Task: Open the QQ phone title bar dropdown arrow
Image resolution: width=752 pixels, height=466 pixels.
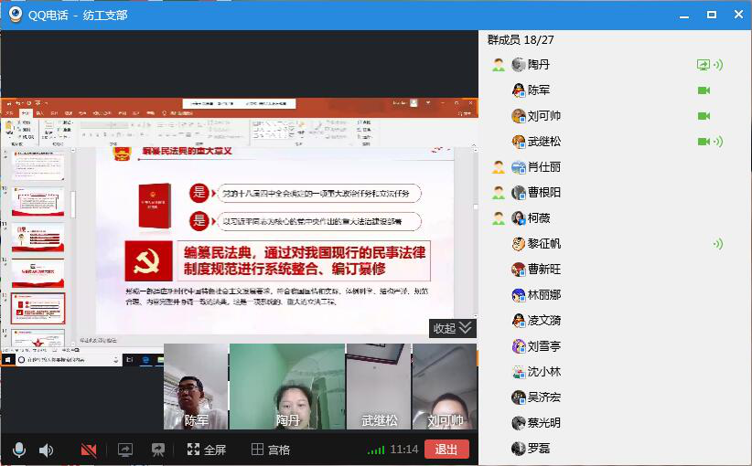Action: coord(682,16)
